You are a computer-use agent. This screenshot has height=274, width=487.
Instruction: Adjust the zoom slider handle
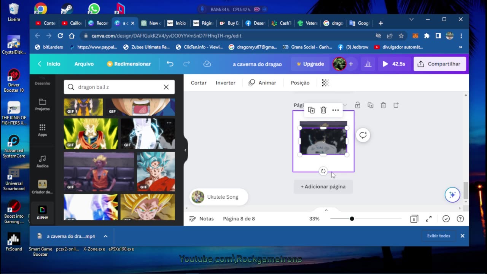[x=352, y=219]
